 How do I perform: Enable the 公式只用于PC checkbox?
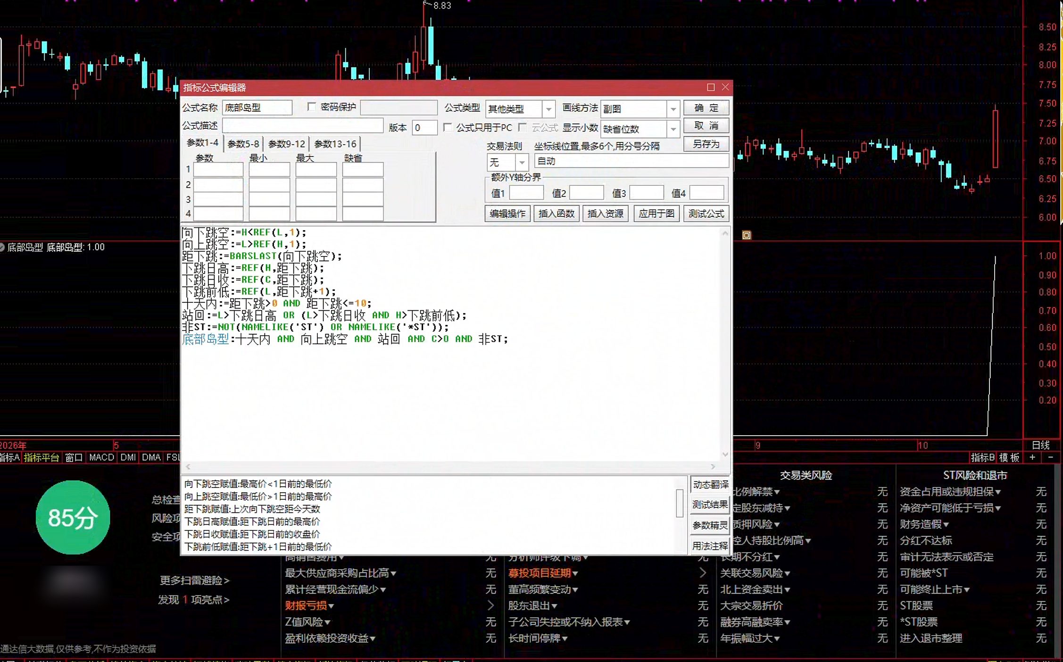pos(448,127)
